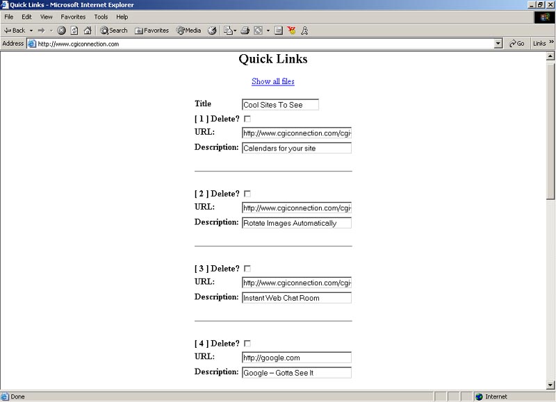Stop loading the page
Screen dimensions: 556x402
tap(61, 31)
